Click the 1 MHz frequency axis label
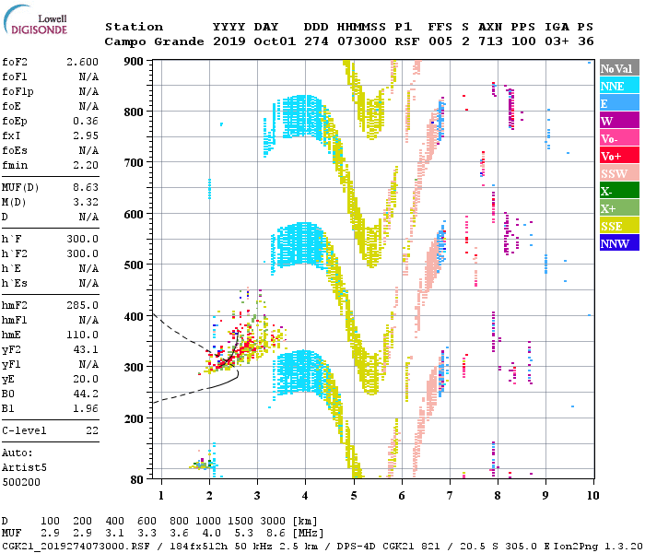 pos(161,496)
